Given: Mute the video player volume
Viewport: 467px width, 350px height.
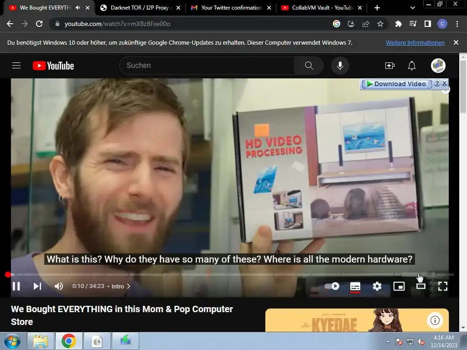Looking at the screenshot, I should [59, 286].
